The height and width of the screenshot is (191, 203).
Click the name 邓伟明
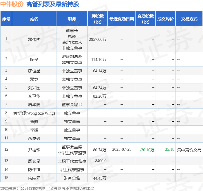[x=34, y=39]
